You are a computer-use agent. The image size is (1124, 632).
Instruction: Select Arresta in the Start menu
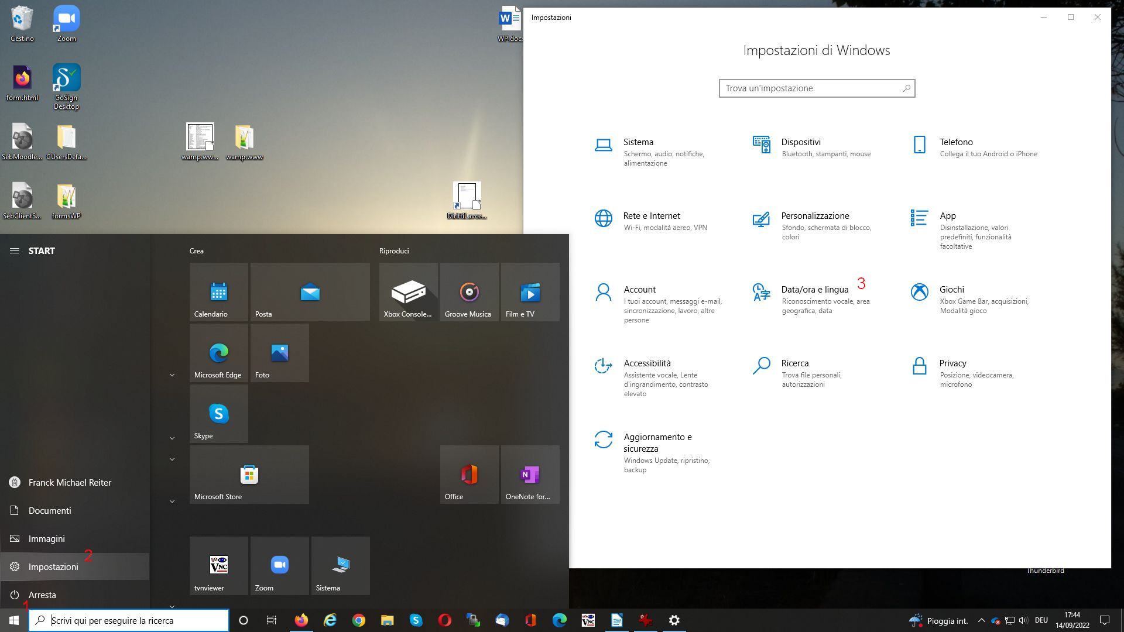tap(42, 595)
